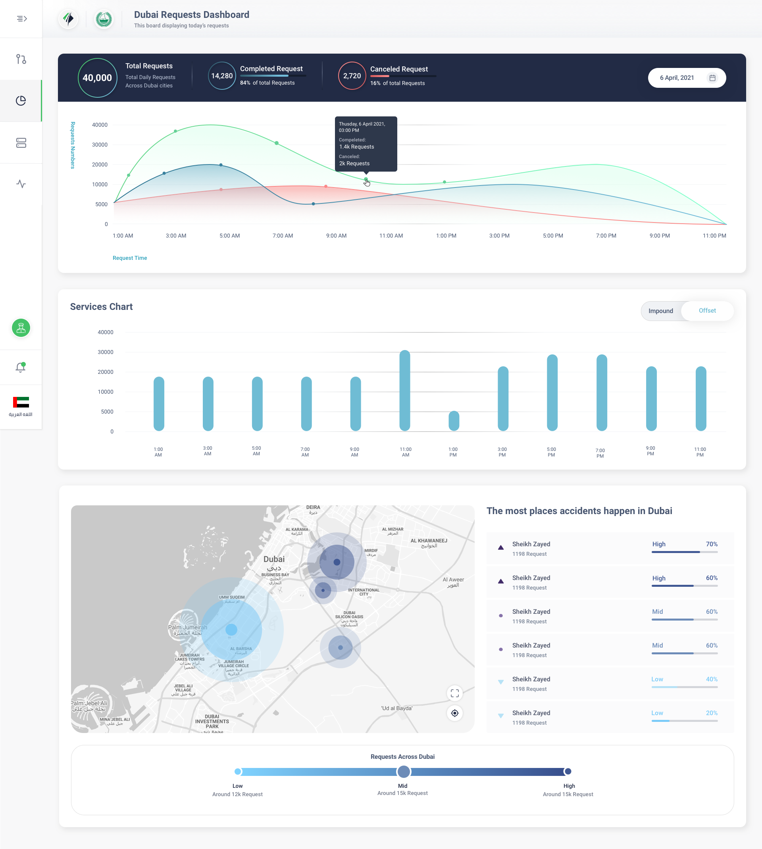Click the 1.4k Requests tooltip value
This screenshot has width=762, height=849.
[357, 147]
